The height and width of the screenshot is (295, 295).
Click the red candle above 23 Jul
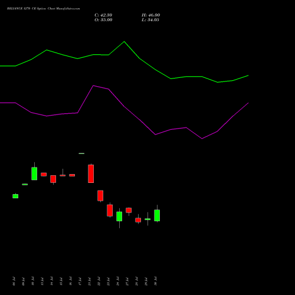point(110,211)
